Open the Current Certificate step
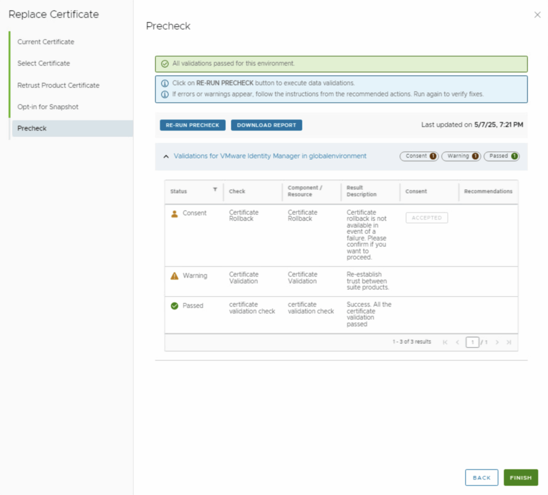548x495 pixels. (46, 42)
